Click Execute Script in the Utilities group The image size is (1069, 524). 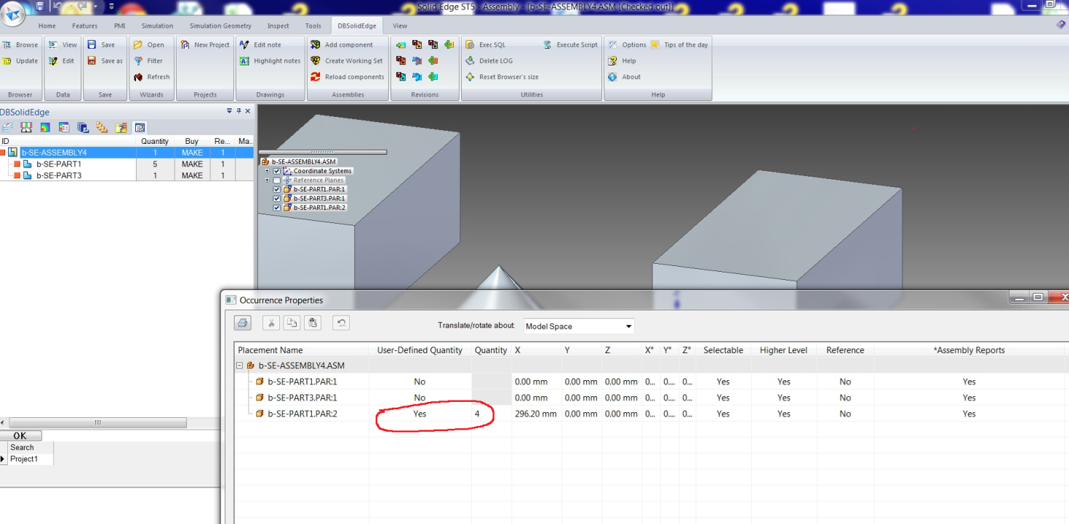click(570, 45)
